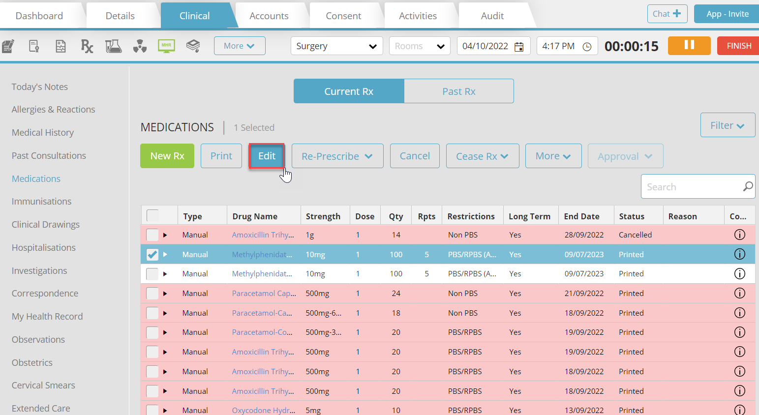759x415 pixels.
Task: Open info icon for Paracetamol 500mg-6 row
Action: pos(739,313)
